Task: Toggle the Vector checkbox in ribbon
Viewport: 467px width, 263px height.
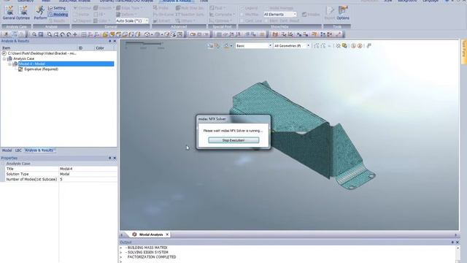Action: coord(75,15)
